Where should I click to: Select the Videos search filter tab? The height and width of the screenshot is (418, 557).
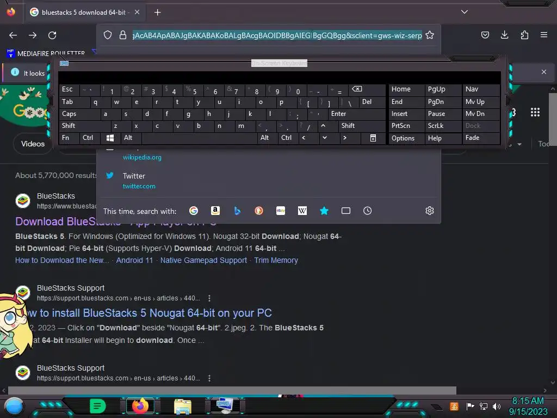point(33,144)
